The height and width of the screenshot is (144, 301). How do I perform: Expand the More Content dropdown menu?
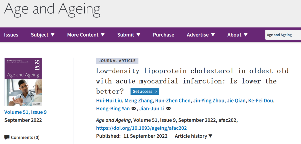point(86,35)
